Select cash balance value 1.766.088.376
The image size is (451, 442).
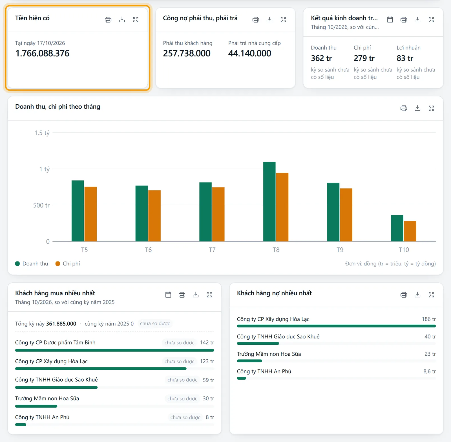click(42, 53)
